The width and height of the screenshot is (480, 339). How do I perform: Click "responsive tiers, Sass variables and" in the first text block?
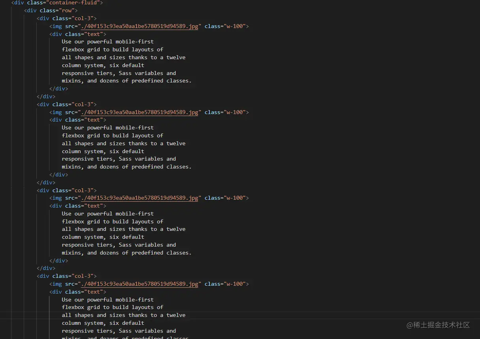[119, 73]
